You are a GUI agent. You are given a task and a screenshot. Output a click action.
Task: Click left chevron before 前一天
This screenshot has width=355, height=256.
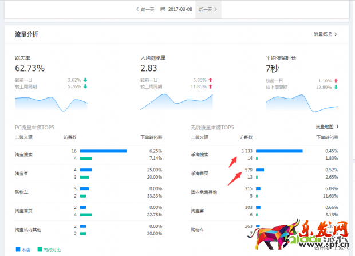click(x=137, y=9)
